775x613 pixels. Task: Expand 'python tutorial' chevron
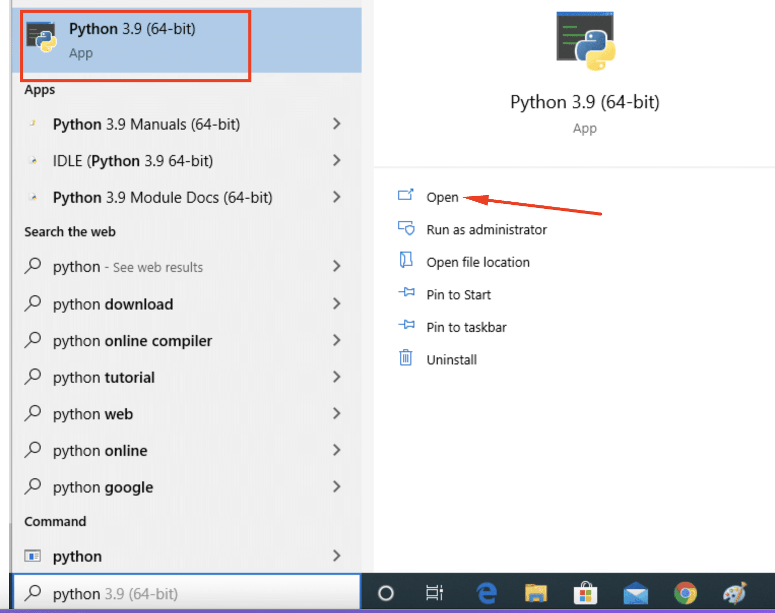336,377
